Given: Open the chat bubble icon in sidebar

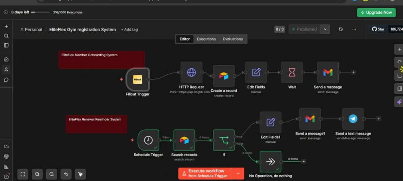Looking at the screenshot, I should (6, 80).
